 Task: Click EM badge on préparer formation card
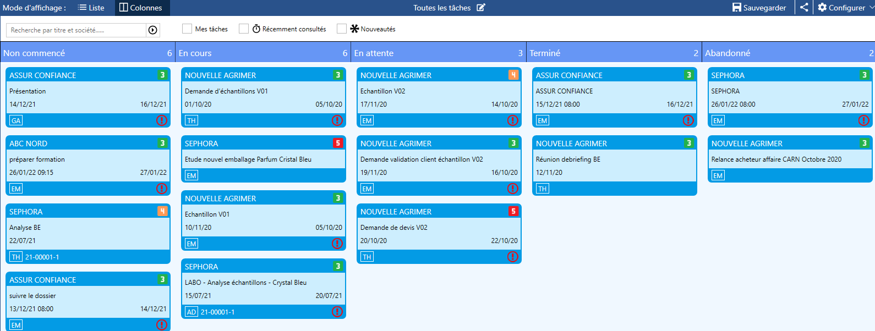pos(16,189)
